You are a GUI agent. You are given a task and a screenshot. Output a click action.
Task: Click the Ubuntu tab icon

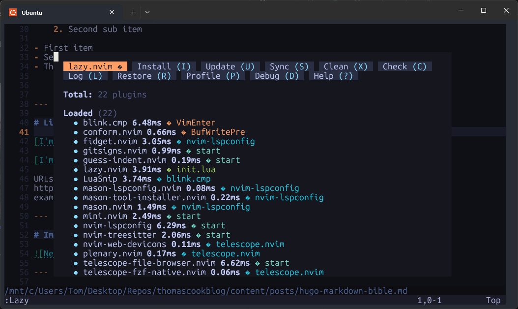pos(13,13)
